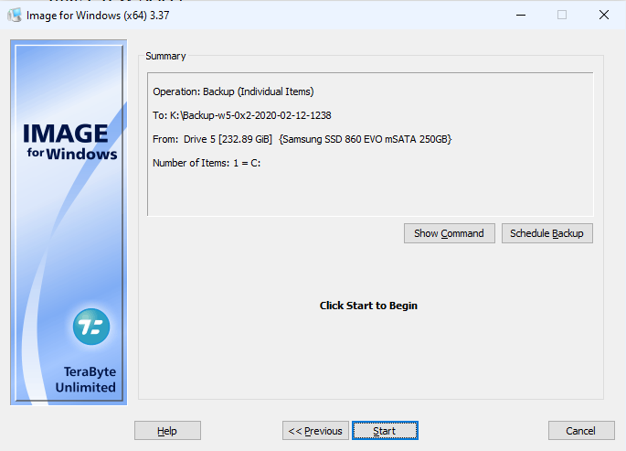This screenshot has width=626, height=451.
Task: Click the Summary group label
Action: click(x=165, y=56)
